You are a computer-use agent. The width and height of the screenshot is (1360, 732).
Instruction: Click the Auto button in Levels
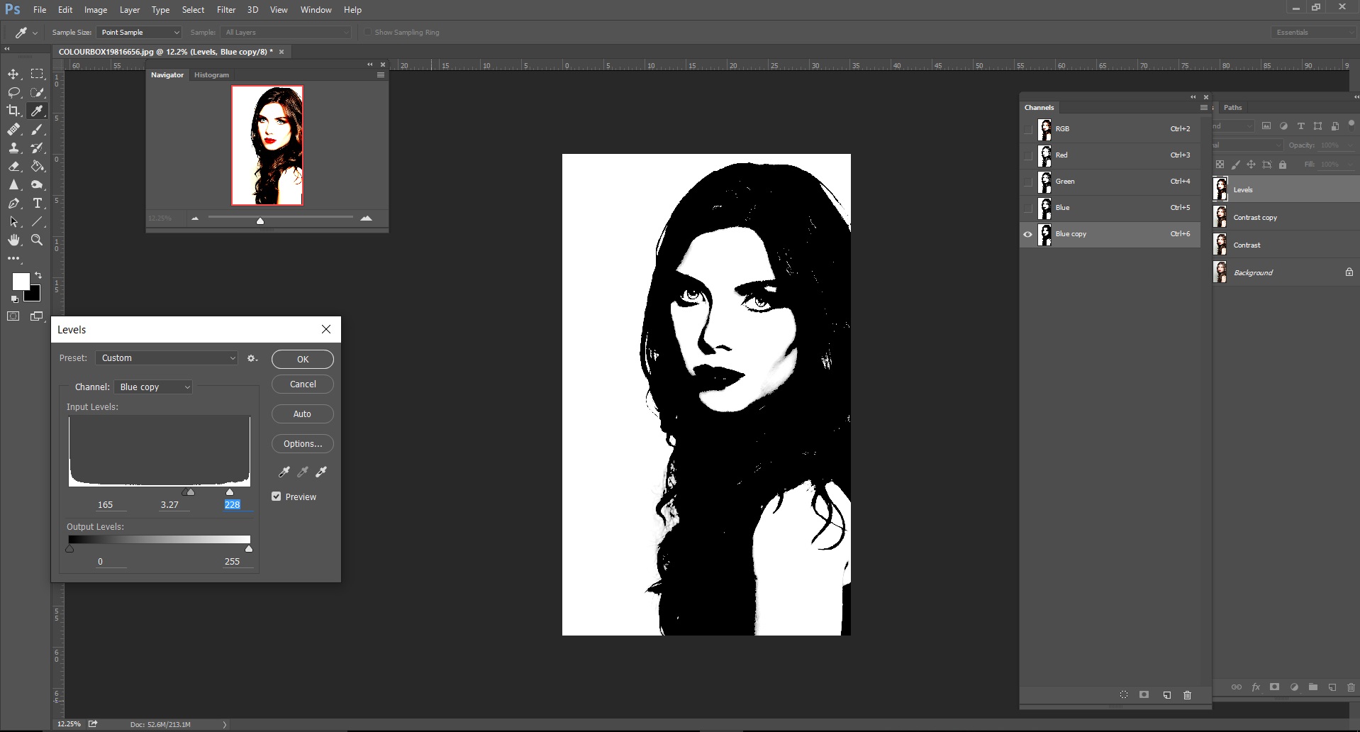[302, 414]
